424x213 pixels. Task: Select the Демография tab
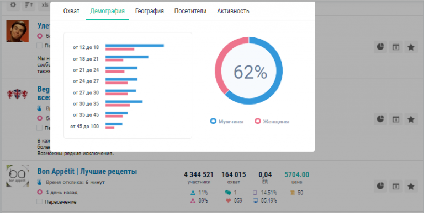click(x=107, y=11)
